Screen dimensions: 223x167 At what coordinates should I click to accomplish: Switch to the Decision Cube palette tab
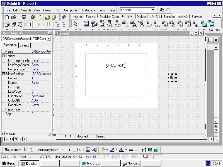[x=109, y=17]
